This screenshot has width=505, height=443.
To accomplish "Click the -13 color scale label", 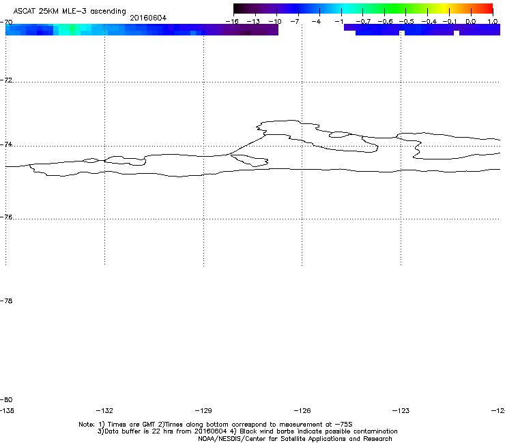I will click(x=253, y=22).
